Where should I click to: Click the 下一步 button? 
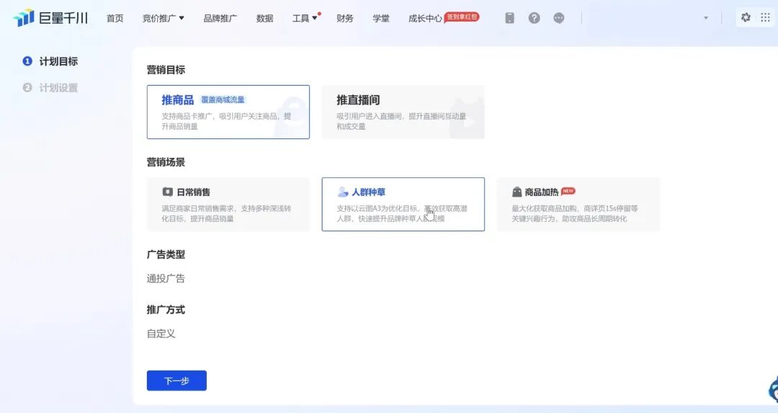coord(176,381)
